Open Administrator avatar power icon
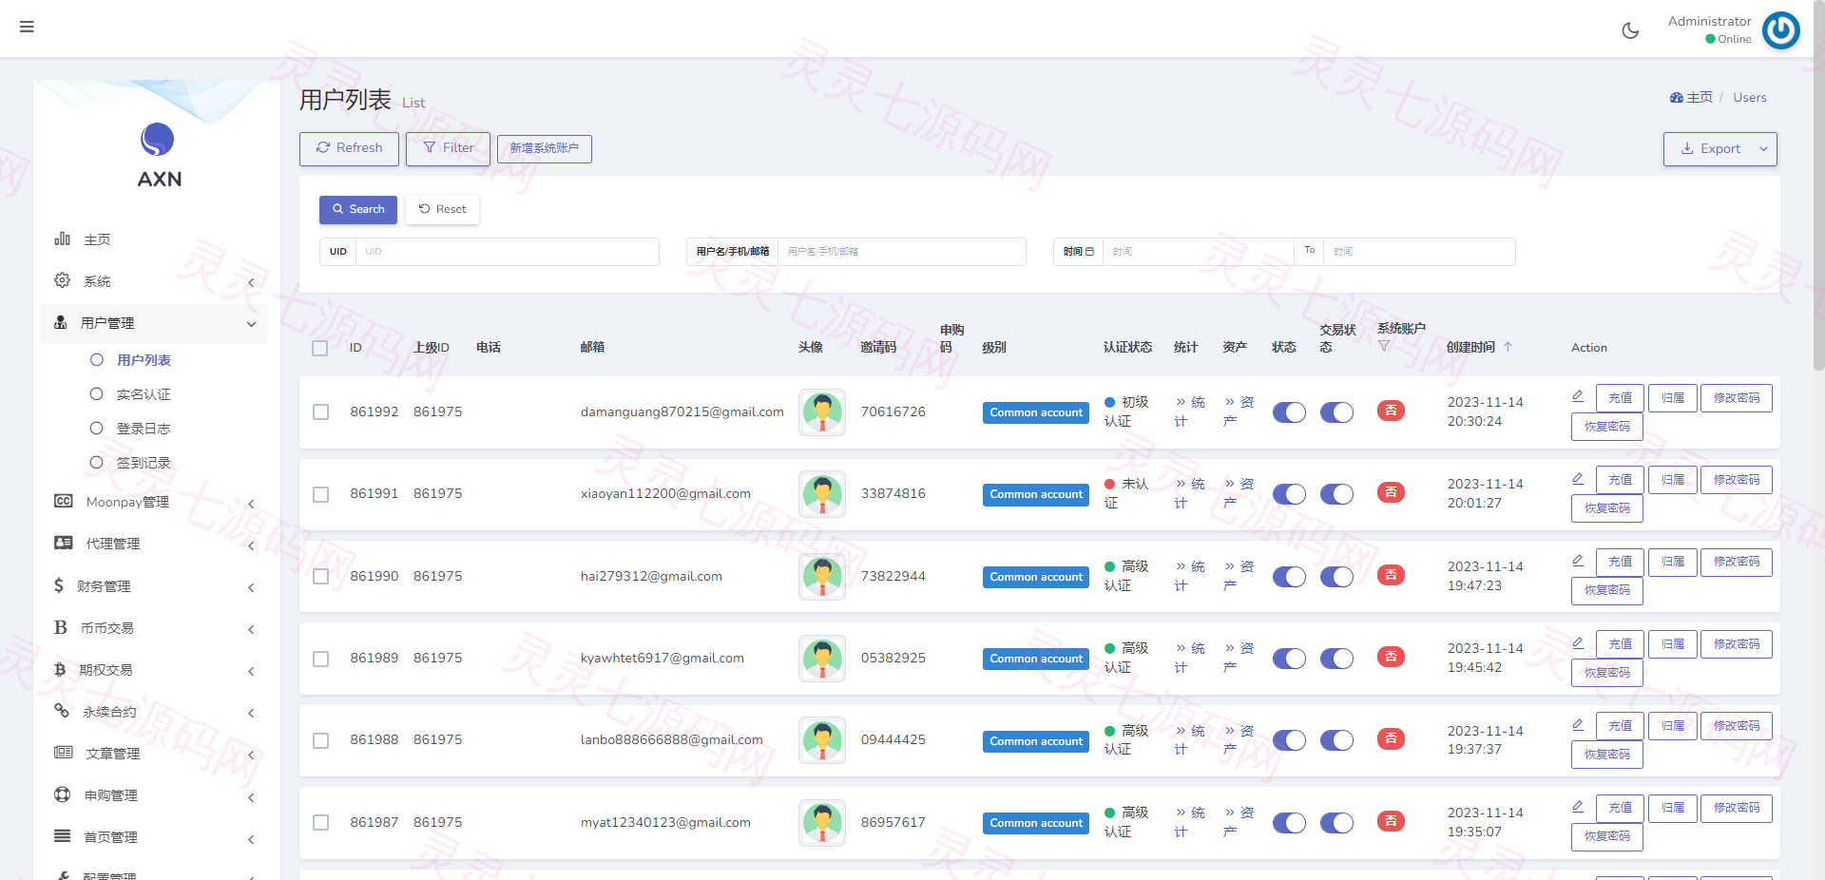Viewport: 1825px width, 880px height. tap(1780, 30)
